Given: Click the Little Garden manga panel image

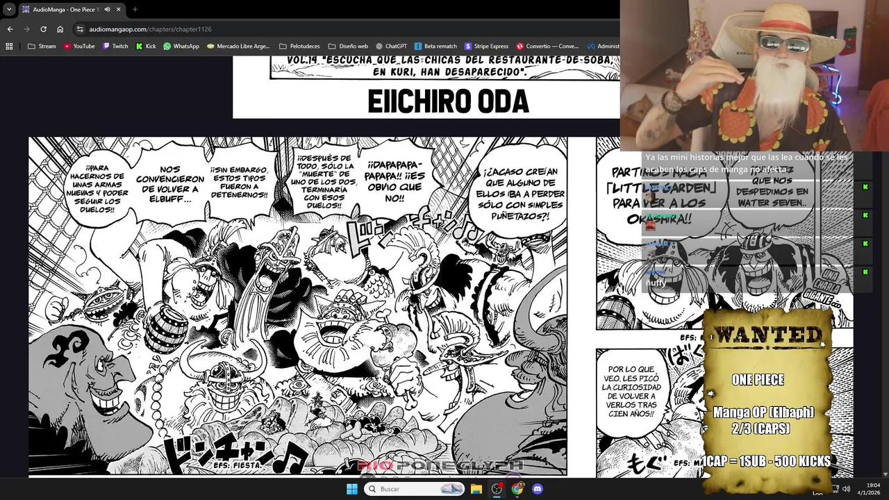Looking at the screenshot, I should tap(724, 233).
